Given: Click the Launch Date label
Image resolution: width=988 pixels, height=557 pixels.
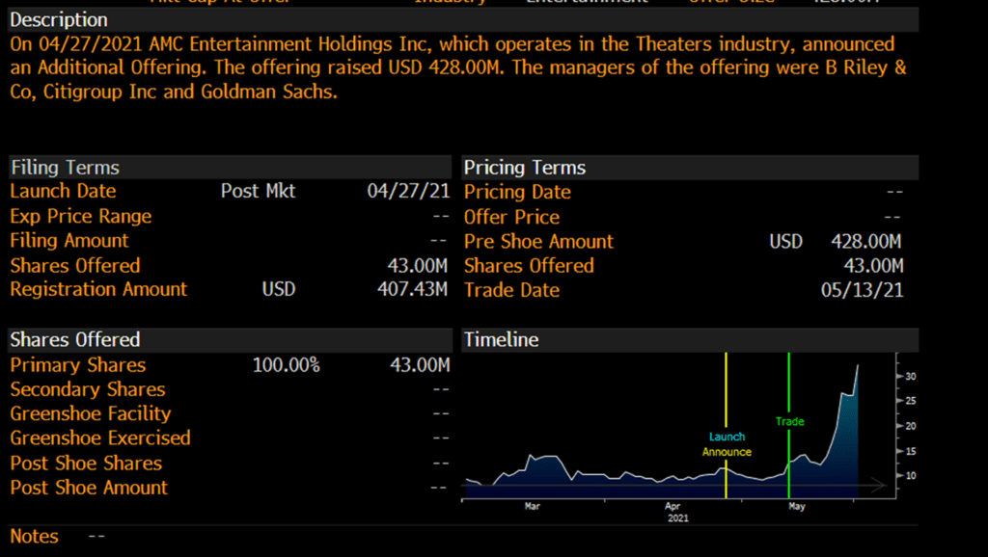Looking at the screenshot, I should coord(63,192).
